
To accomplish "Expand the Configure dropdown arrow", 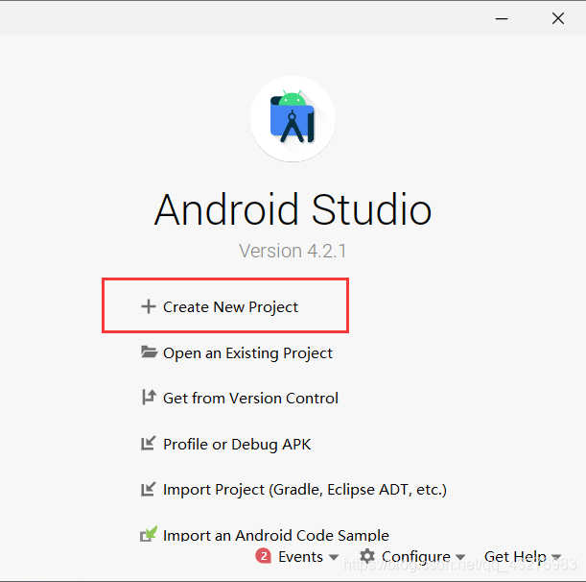I will pos(460,558).
